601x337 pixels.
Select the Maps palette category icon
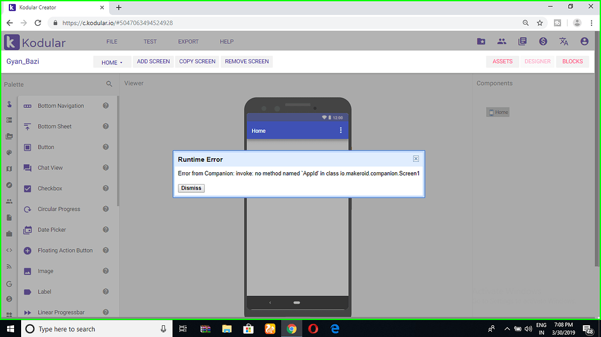(9, 169)
